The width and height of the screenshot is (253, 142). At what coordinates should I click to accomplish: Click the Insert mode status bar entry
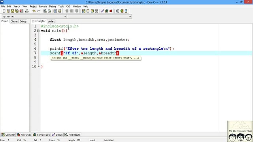pyautogui.click(x=92, y=140)
